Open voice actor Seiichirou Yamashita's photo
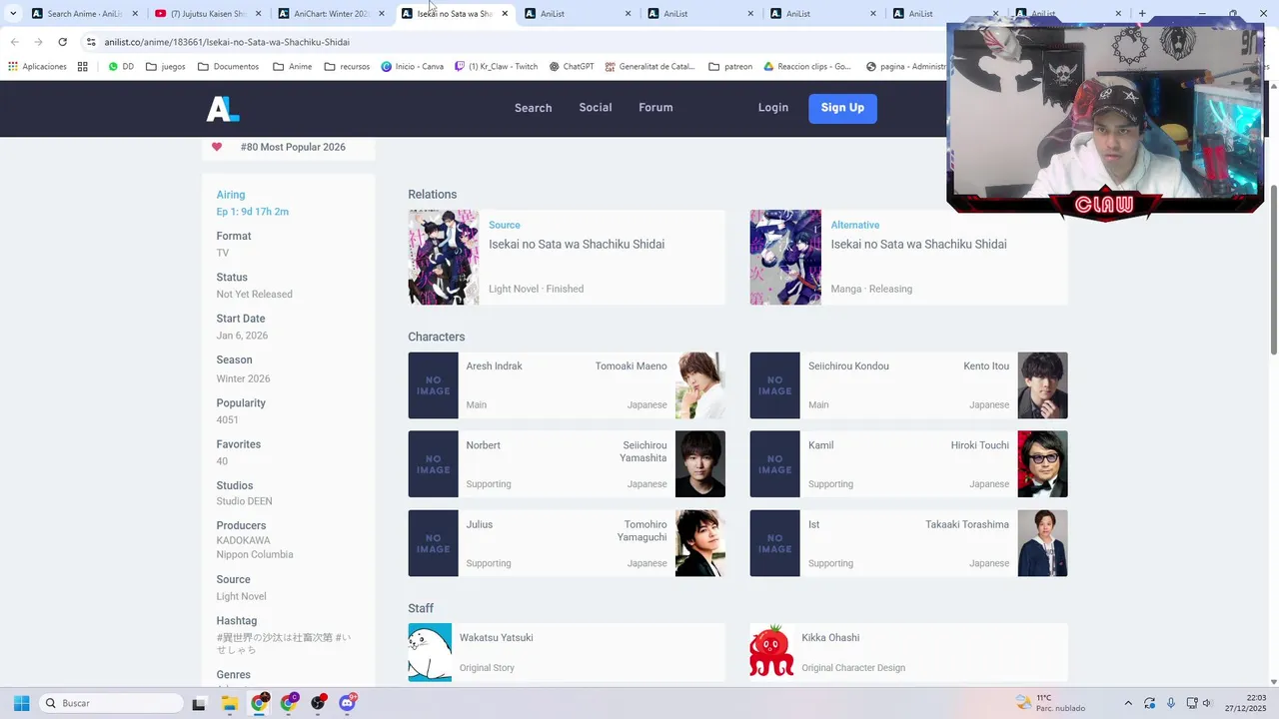The image size is (1279, 719). click(x=700, y=464)
